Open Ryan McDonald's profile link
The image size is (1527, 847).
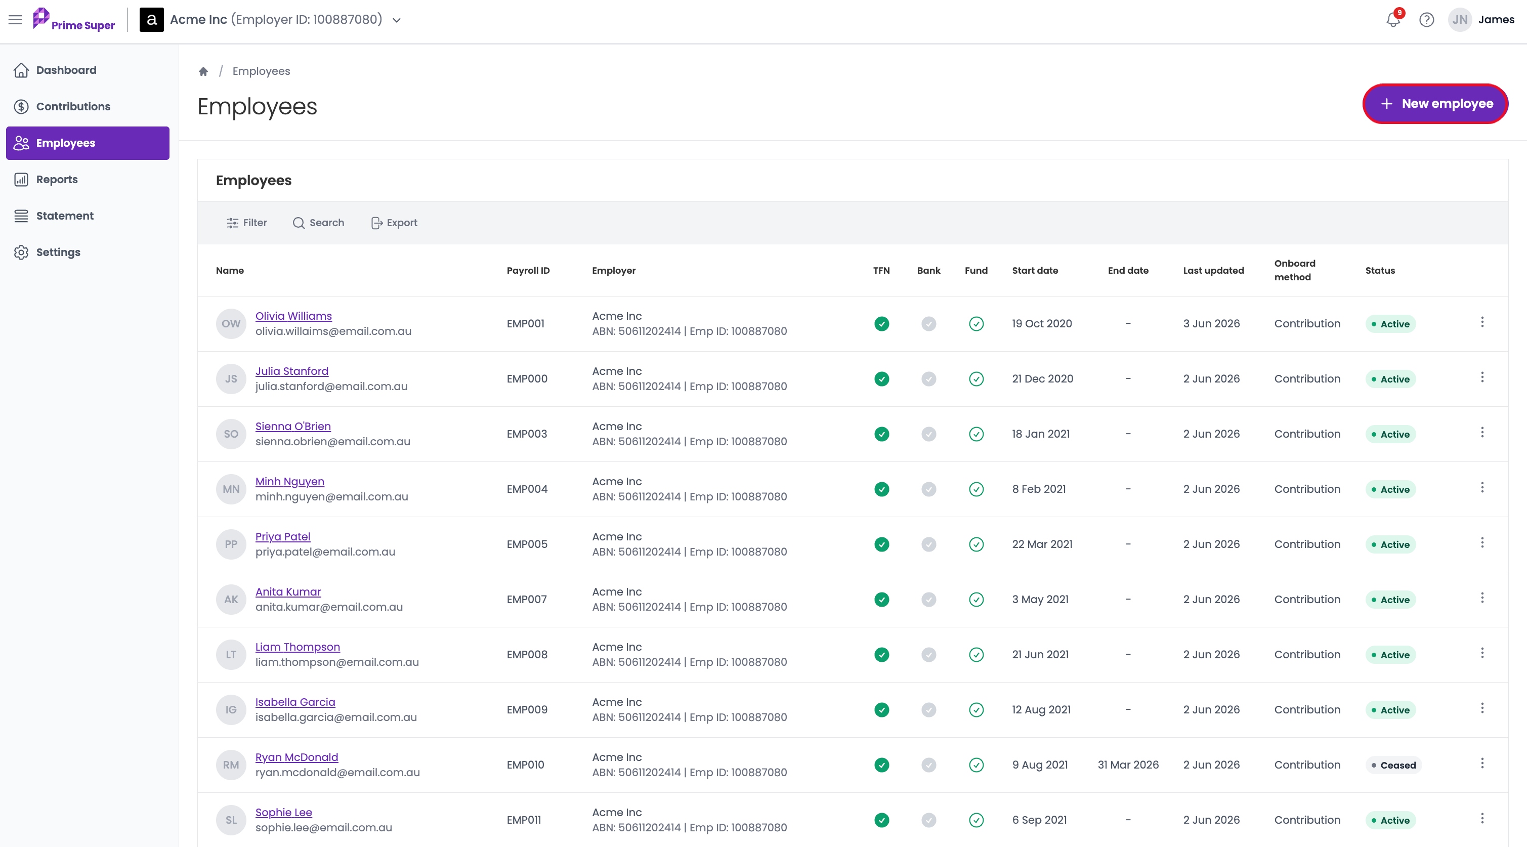pos(296,757)
